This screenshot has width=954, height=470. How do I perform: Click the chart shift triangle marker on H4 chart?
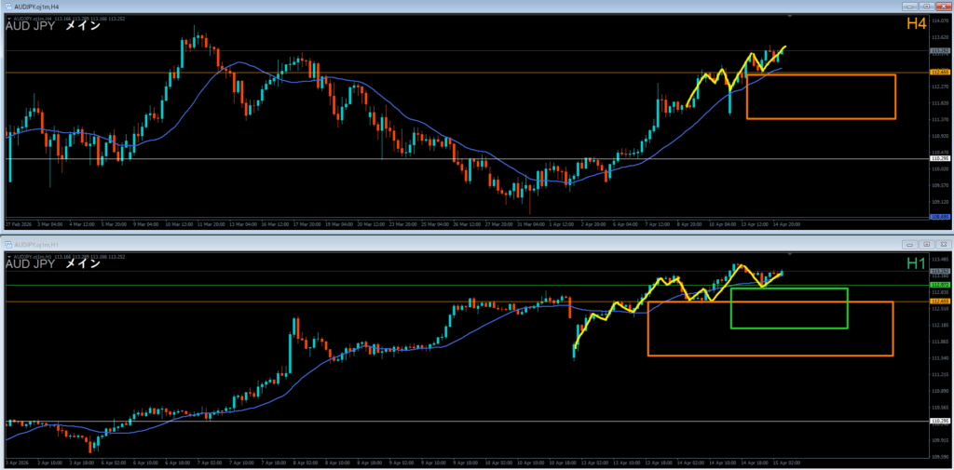tap(790, 16)
